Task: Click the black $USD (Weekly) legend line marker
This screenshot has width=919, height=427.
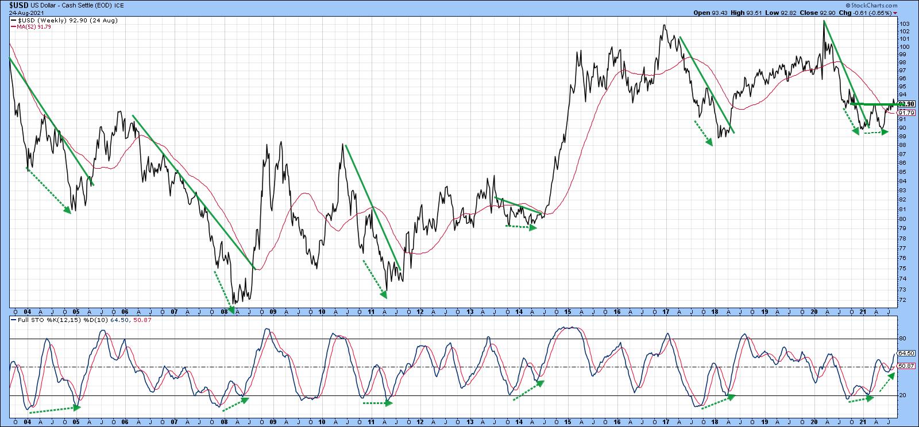Action: click(13, 20)
